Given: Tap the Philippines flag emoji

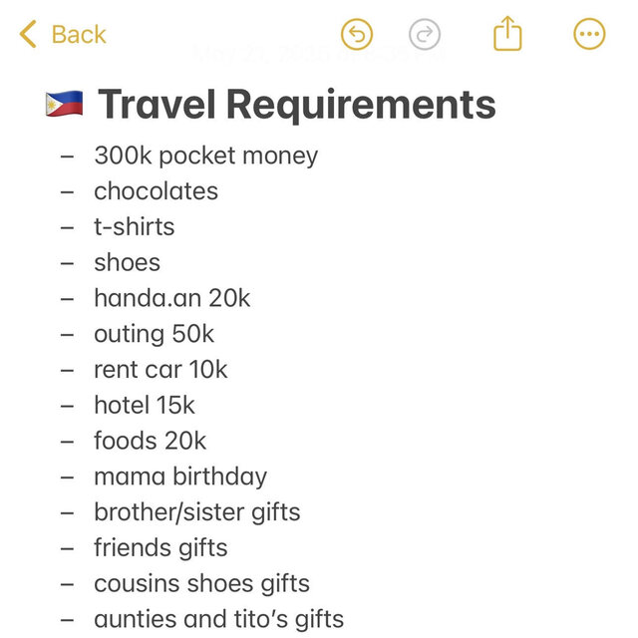Looking at the screenshot, I should coord(64,104).
